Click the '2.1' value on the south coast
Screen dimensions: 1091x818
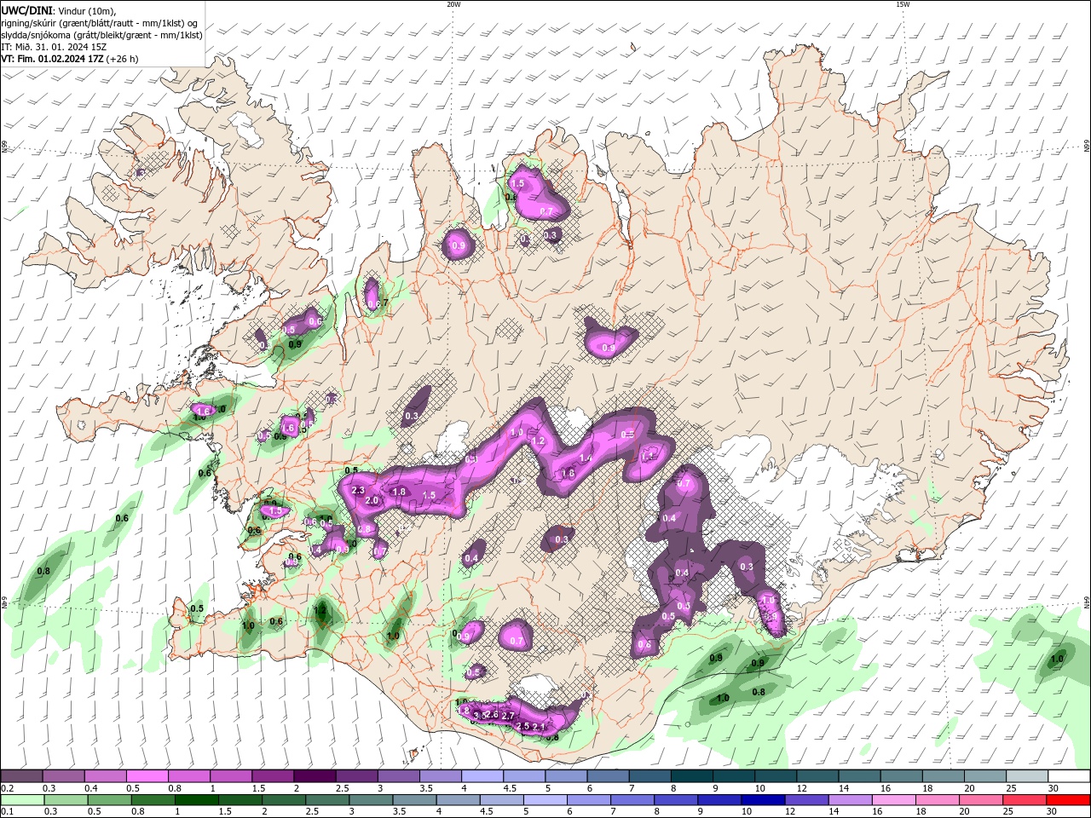539,726
